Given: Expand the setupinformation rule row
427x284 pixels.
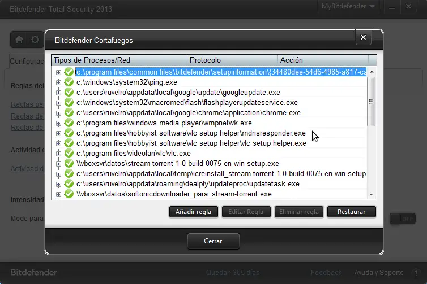Looking at the screenshot, I should 58,72.
